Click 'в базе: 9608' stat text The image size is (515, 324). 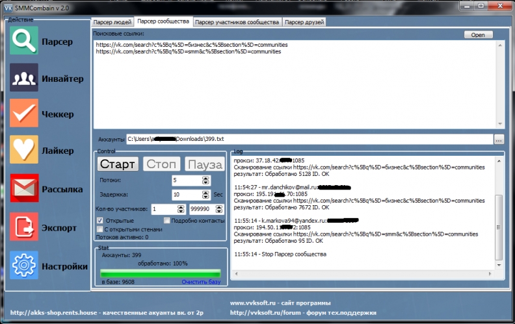pyautogui.click(x=118, y=282)
